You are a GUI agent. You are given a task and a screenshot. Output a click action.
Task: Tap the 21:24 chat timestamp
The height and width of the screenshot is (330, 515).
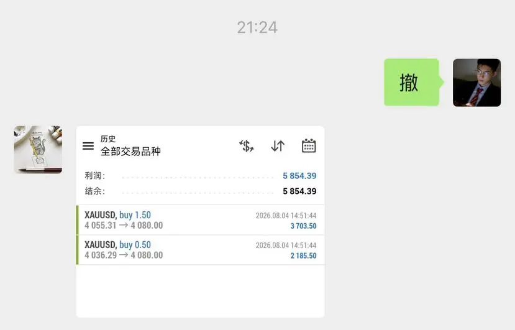pyautogui.click(x=257, y=27)
